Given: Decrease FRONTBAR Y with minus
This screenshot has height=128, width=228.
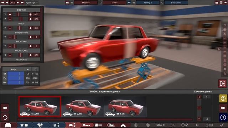Looking at the screenshot, I should pos(10,46).
